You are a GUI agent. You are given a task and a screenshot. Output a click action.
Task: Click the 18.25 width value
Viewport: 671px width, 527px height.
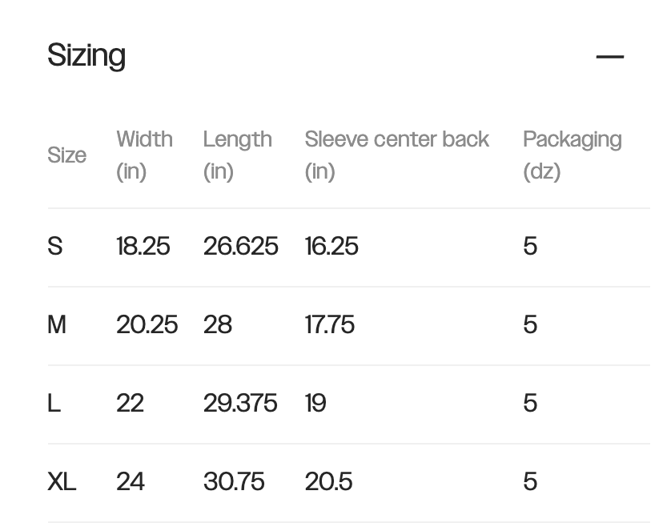pos(143,246)
